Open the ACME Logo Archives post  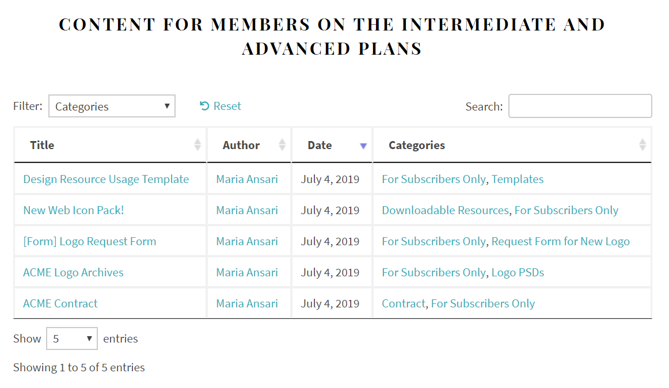click(x=73, y=272)
